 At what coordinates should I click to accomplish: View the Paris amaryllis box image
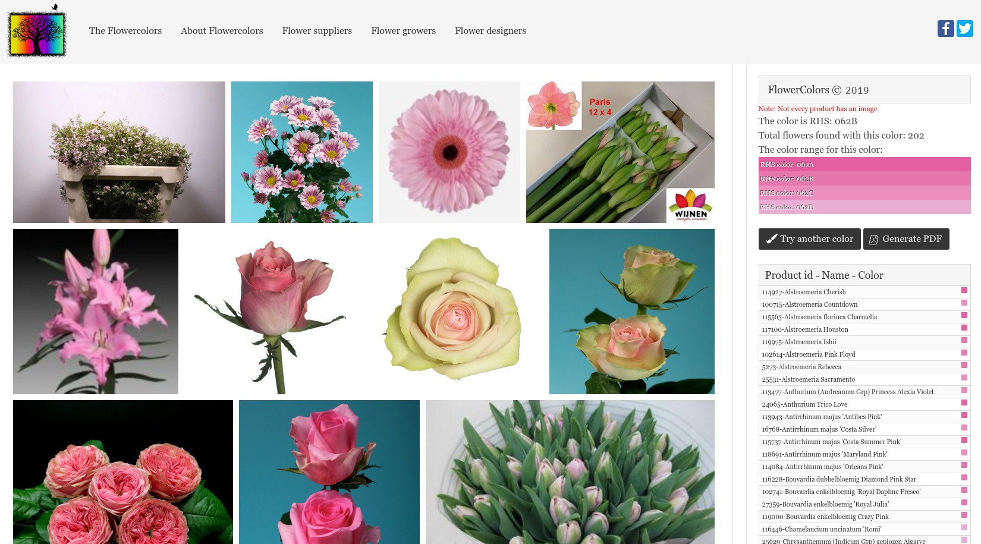point(620,152)
